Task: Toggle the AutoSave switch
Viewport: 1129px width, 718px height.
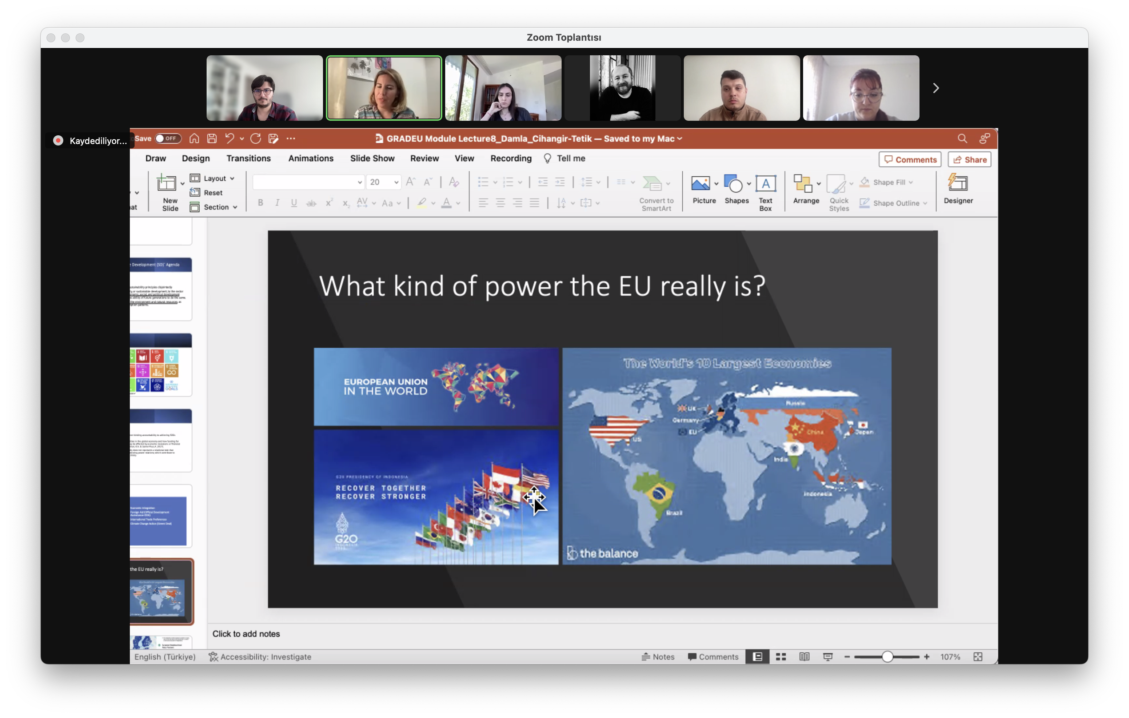Action: coord(168,138)
